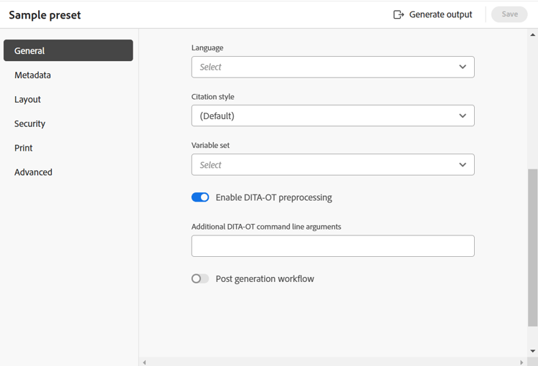This screenshot has height=366, width=538.
Task: Enable the Post generation workflow toggle
Action: [200, 278]
